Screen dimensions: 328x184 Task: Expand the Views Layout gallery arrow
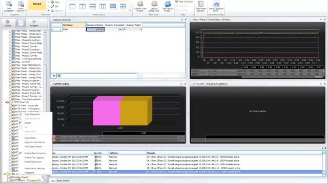pyautogui.click(x=130, y=10)
